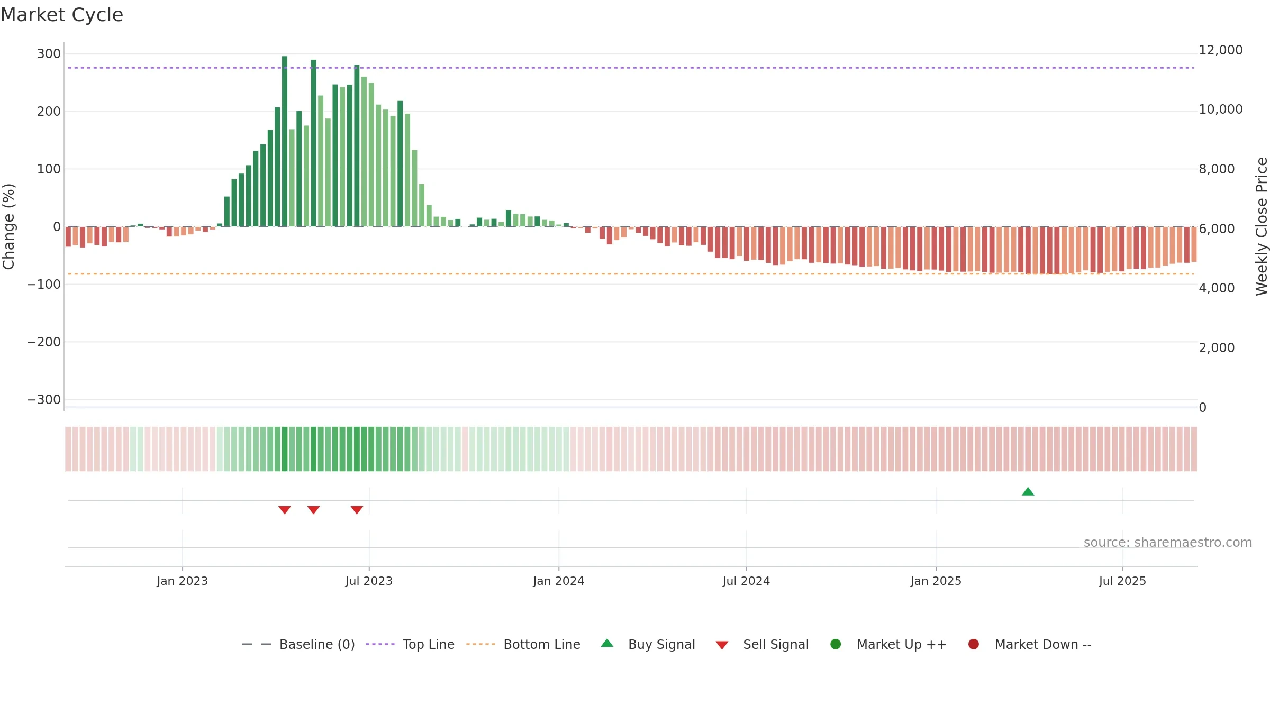Toggle the Buy Signal legend entry
This screenshot has height=714, width=1270.
(648, 644)
